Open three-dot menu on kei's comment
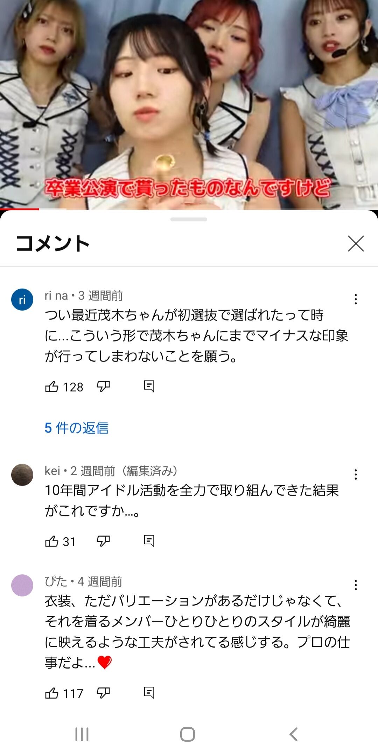The width and height of the screenshot is (378, 756). click(x=356, y=475)
